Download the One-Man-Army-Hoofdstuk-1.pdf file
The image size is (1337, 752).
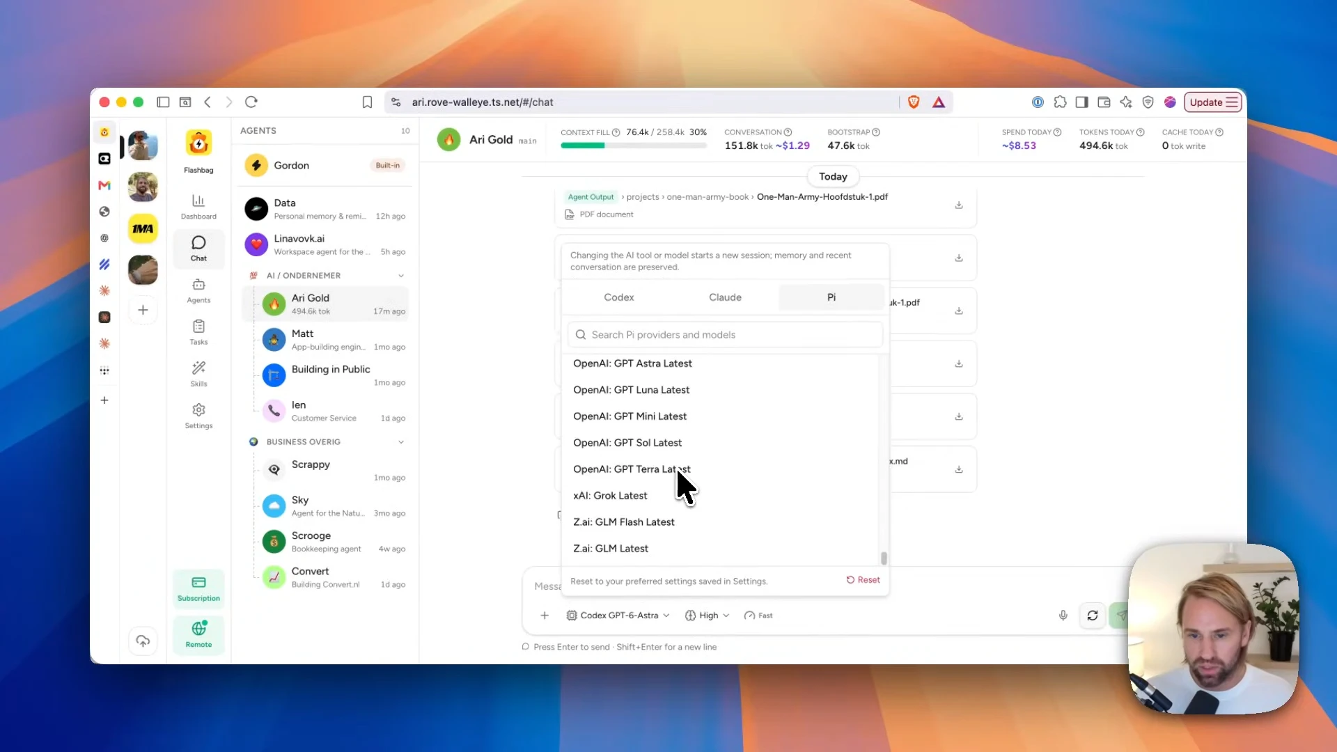pos(959,205)
